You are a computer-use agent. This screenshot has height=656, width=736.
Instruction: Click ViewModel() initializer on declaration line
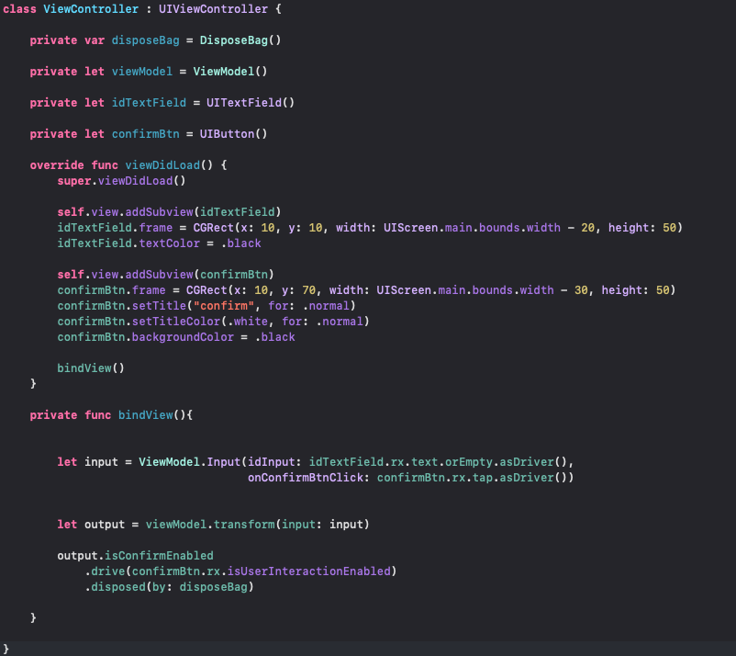[x=230, y=72]
